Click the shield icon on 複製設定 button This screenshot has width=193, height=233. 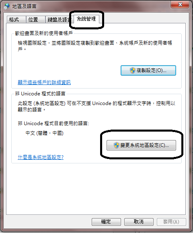point(132,70)
